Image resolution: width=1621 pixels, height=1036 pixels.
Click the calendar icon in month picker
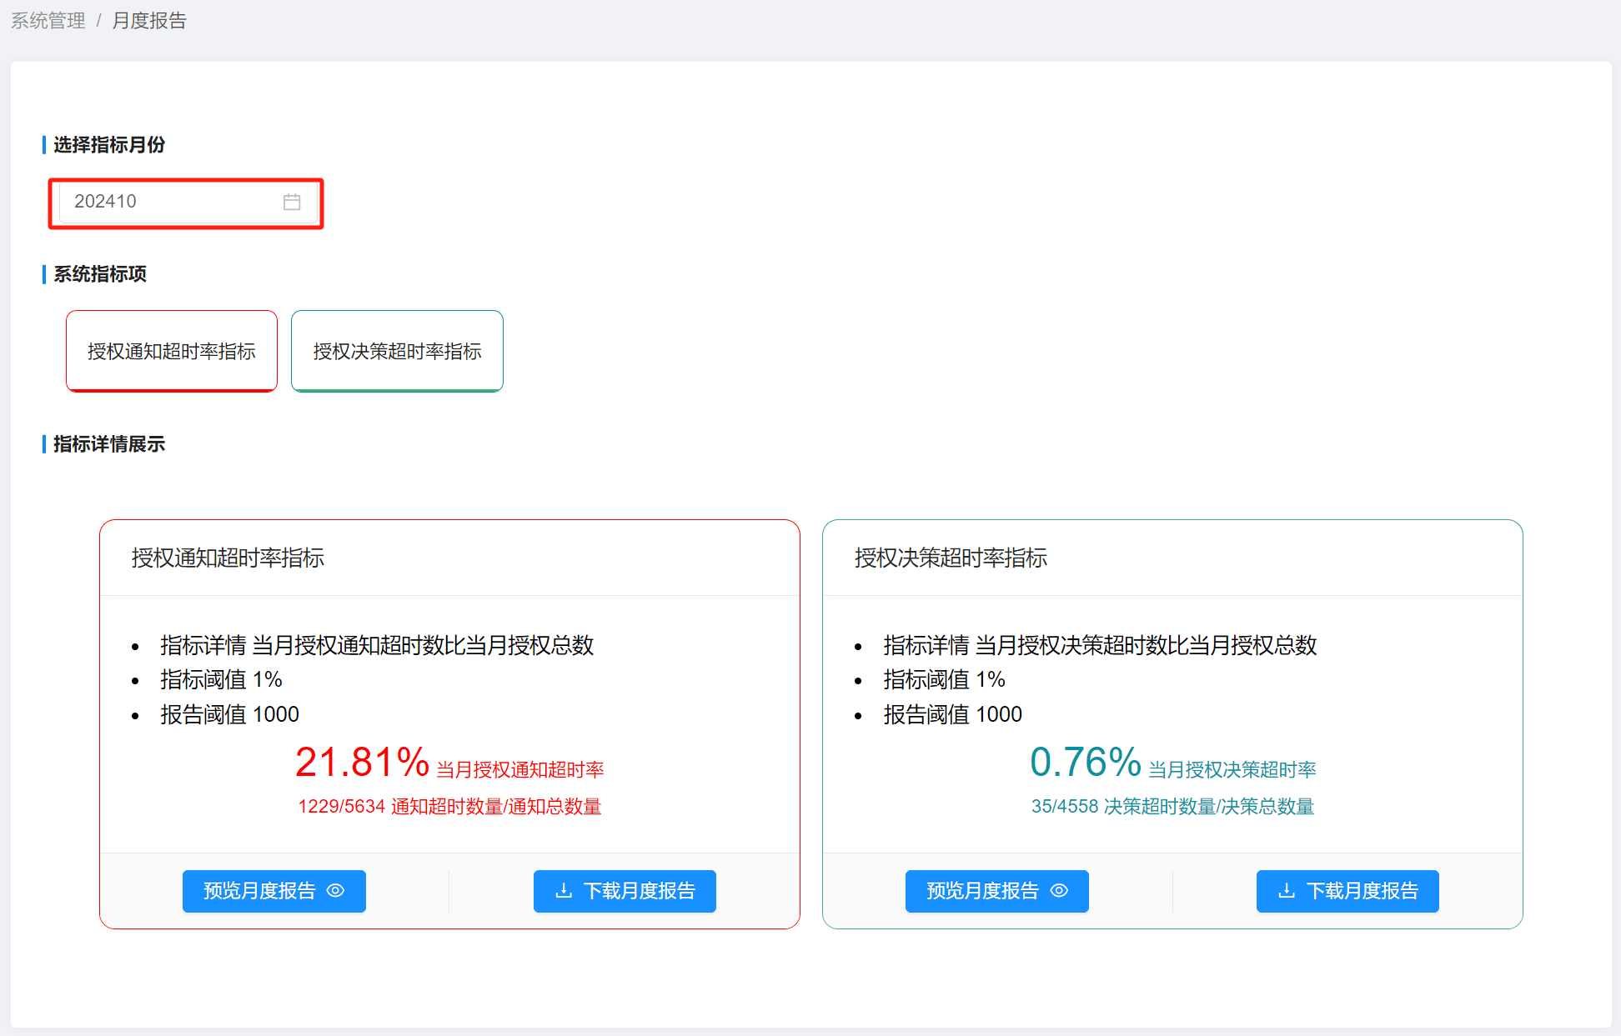coord(291,202)
